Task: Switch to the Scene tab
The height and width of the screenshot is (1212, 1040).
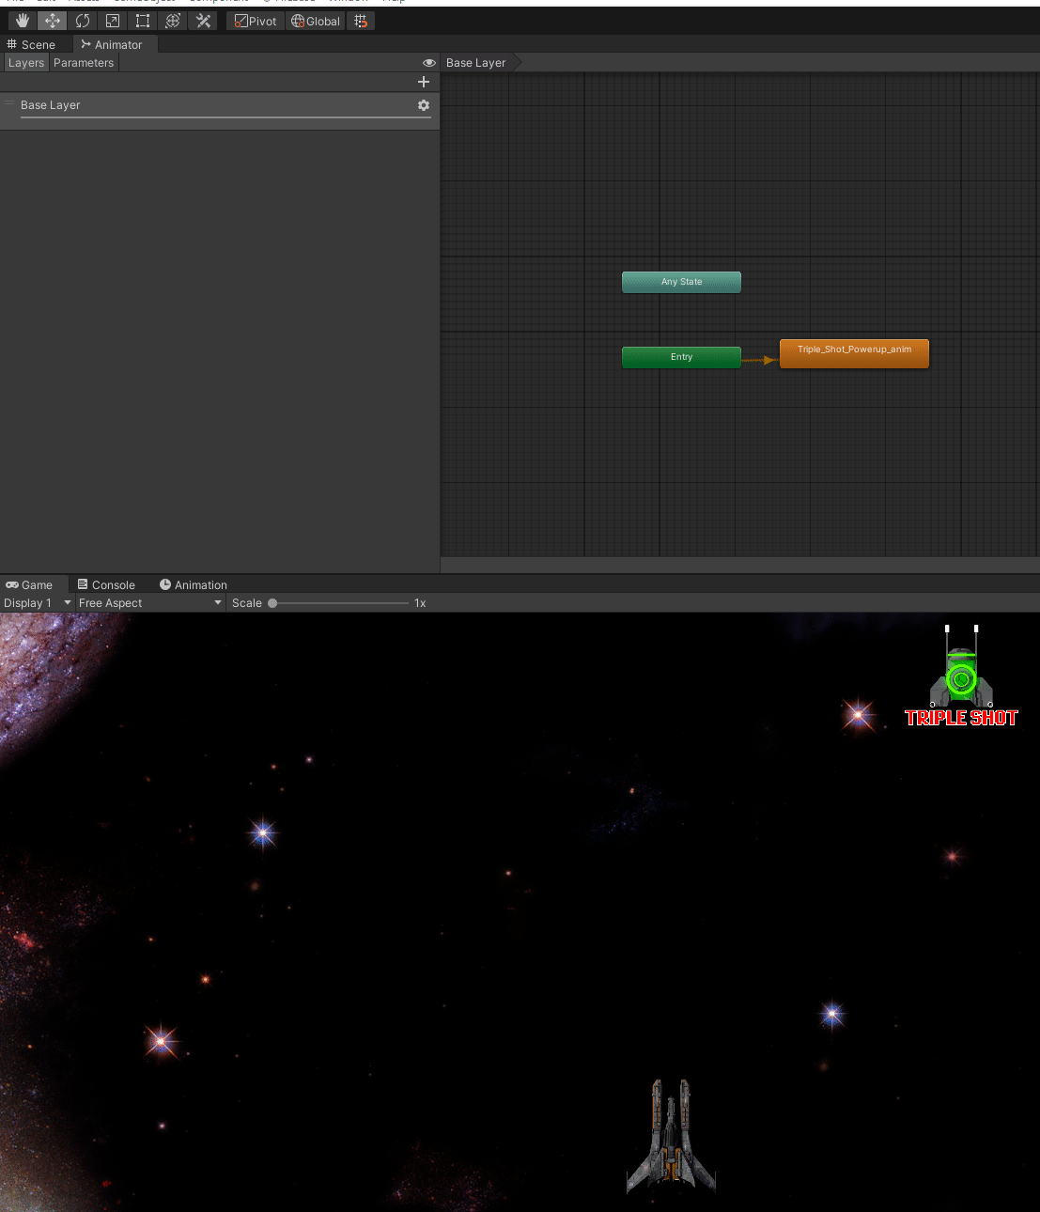Action: pyautogui.click(x=31, y=44)
